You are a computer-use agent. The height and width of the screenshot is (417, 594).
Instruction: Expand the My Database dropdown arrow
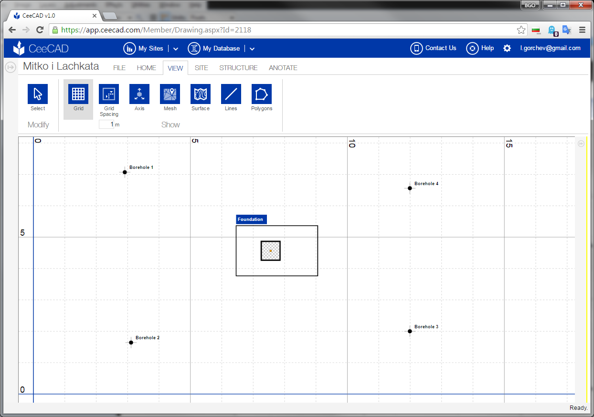coord(252,49)
